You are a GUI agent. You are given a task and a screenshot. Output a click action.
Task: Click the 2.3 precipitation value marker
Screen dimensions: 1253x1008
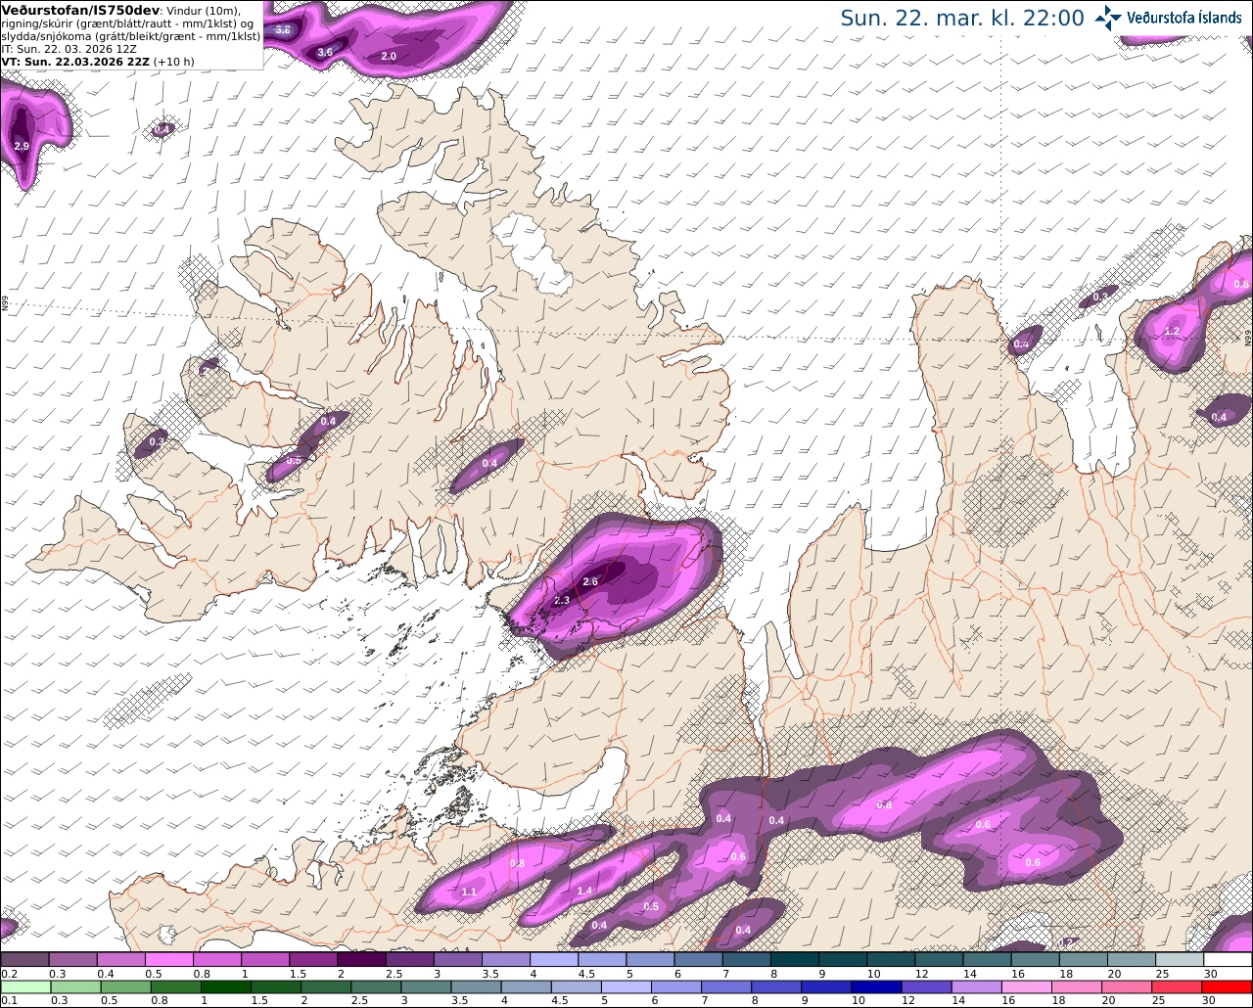562,600
